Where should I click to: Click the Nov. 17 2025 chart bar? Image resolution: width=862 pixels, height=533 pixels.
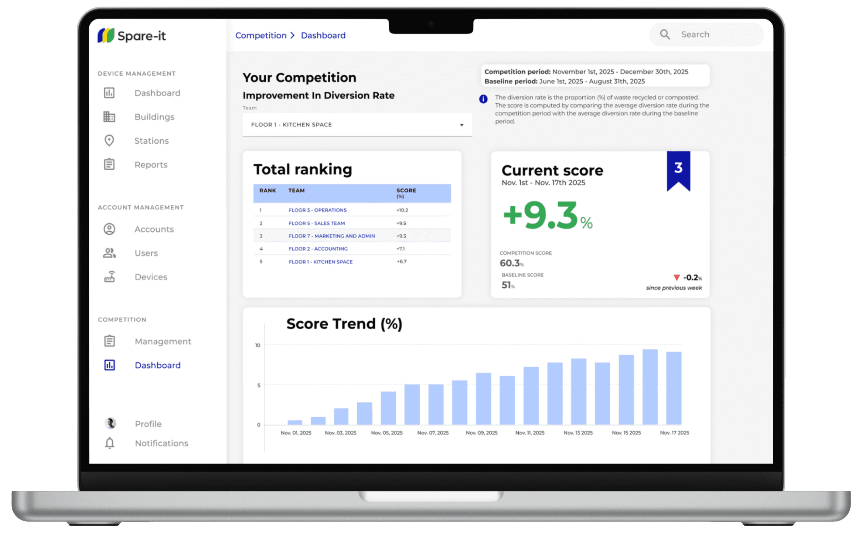[x=674, y=388]
